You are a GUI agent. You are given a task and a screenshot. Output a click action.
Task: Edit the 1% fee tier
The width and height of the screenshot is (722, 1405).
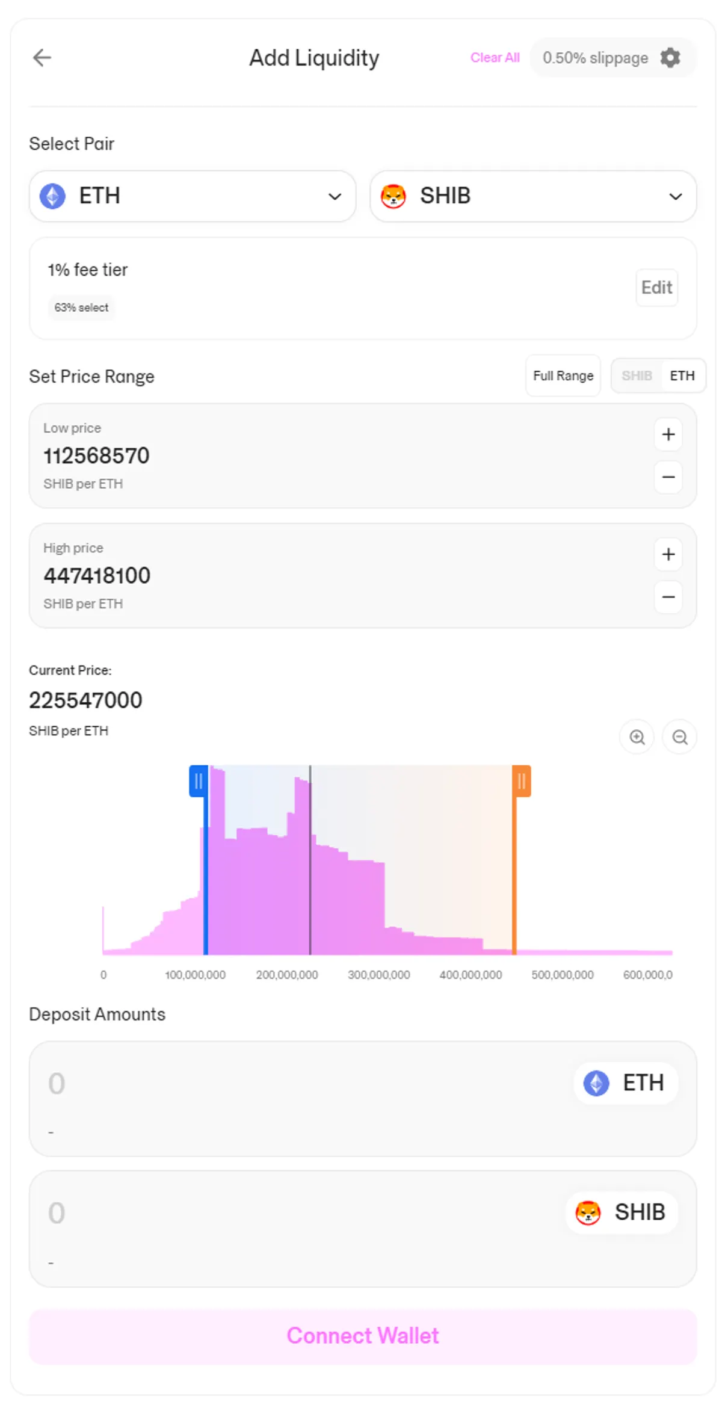[657, 288]
